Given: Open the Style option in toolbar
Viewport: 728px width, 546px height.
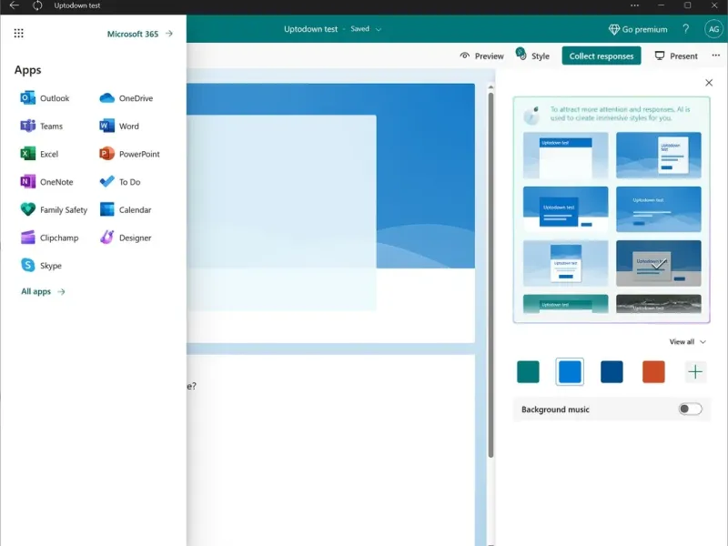Looking at the screenshot, I should (533, 56).
